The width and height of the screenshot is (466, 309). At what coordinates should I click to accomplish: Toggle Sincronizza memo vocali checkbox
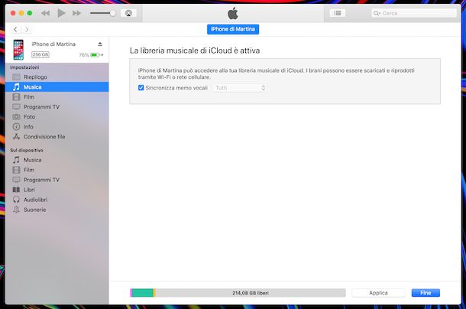point(141,88)
